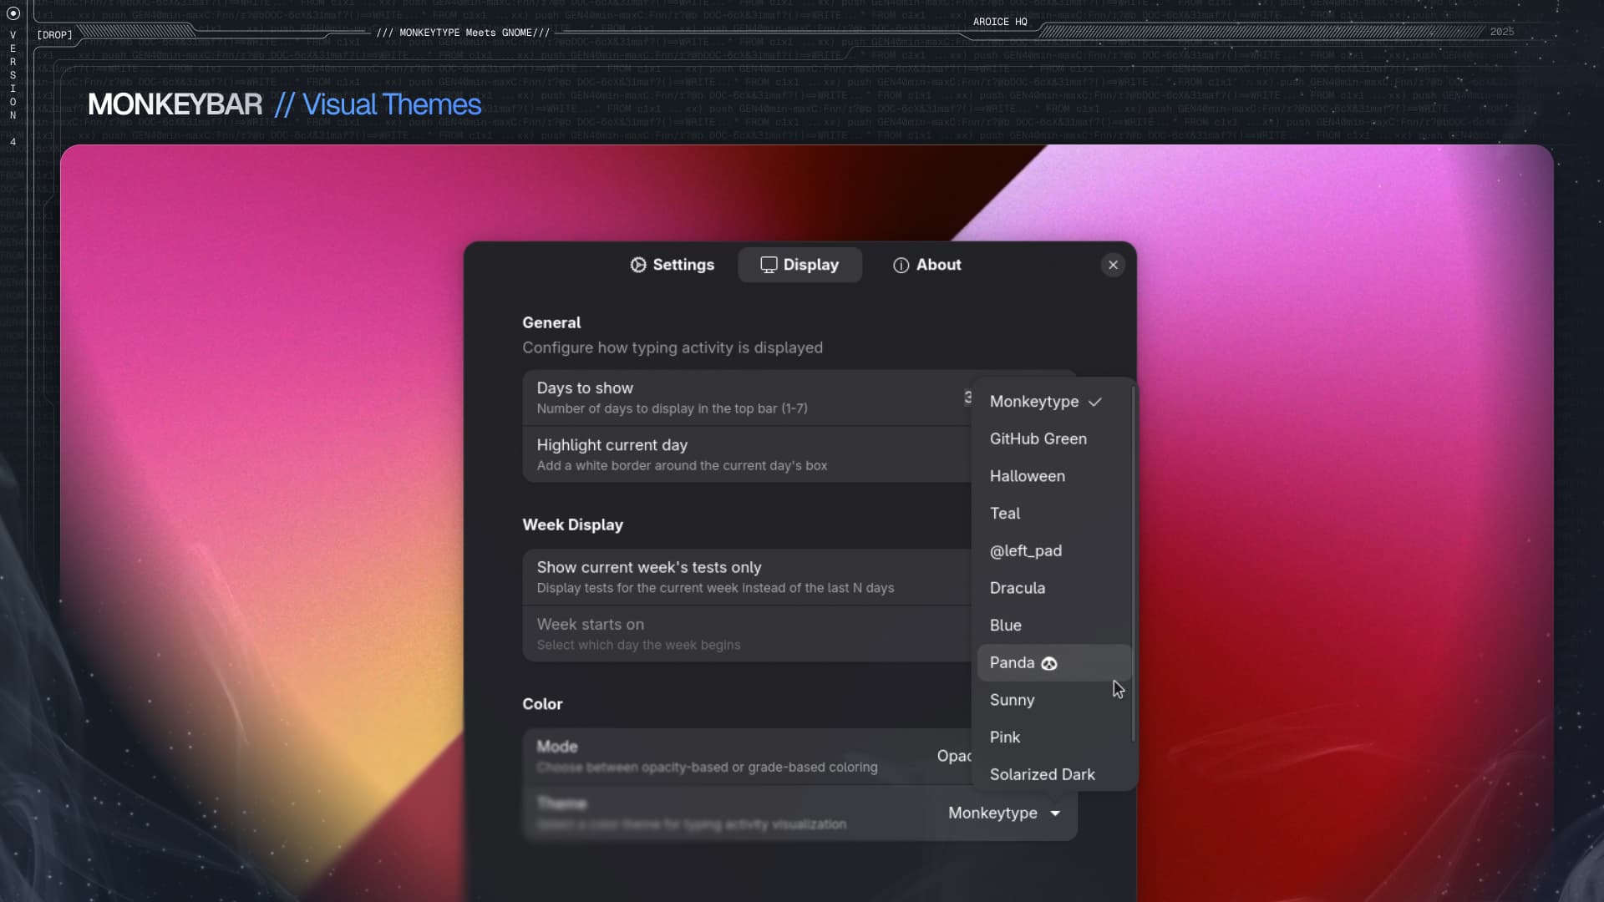Select the GitHub Green theme
Viewport: 1604px width, 902px height.
1038,438
